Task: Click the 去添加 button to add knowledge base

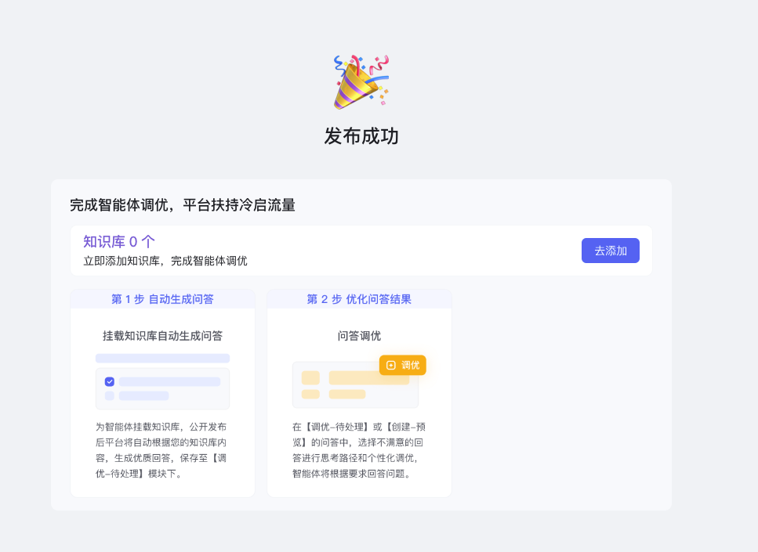Action: click(x=610, y=251)
